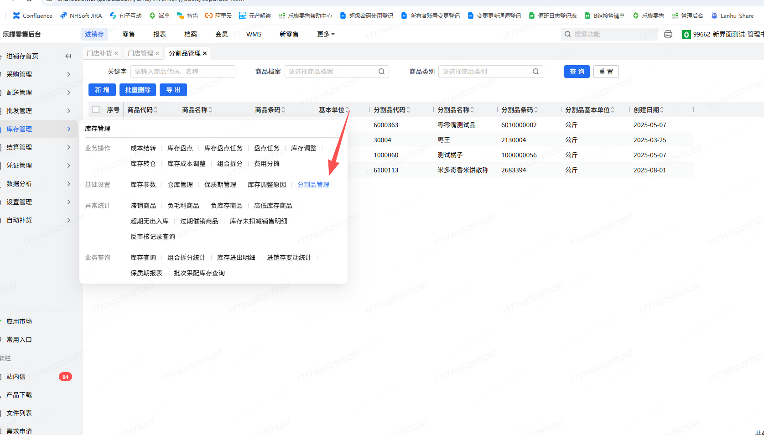This screenshot has width=764, height=435.
Task: Click the 重置 reset button
Action: pyautogui.click(x=606, y=72)
